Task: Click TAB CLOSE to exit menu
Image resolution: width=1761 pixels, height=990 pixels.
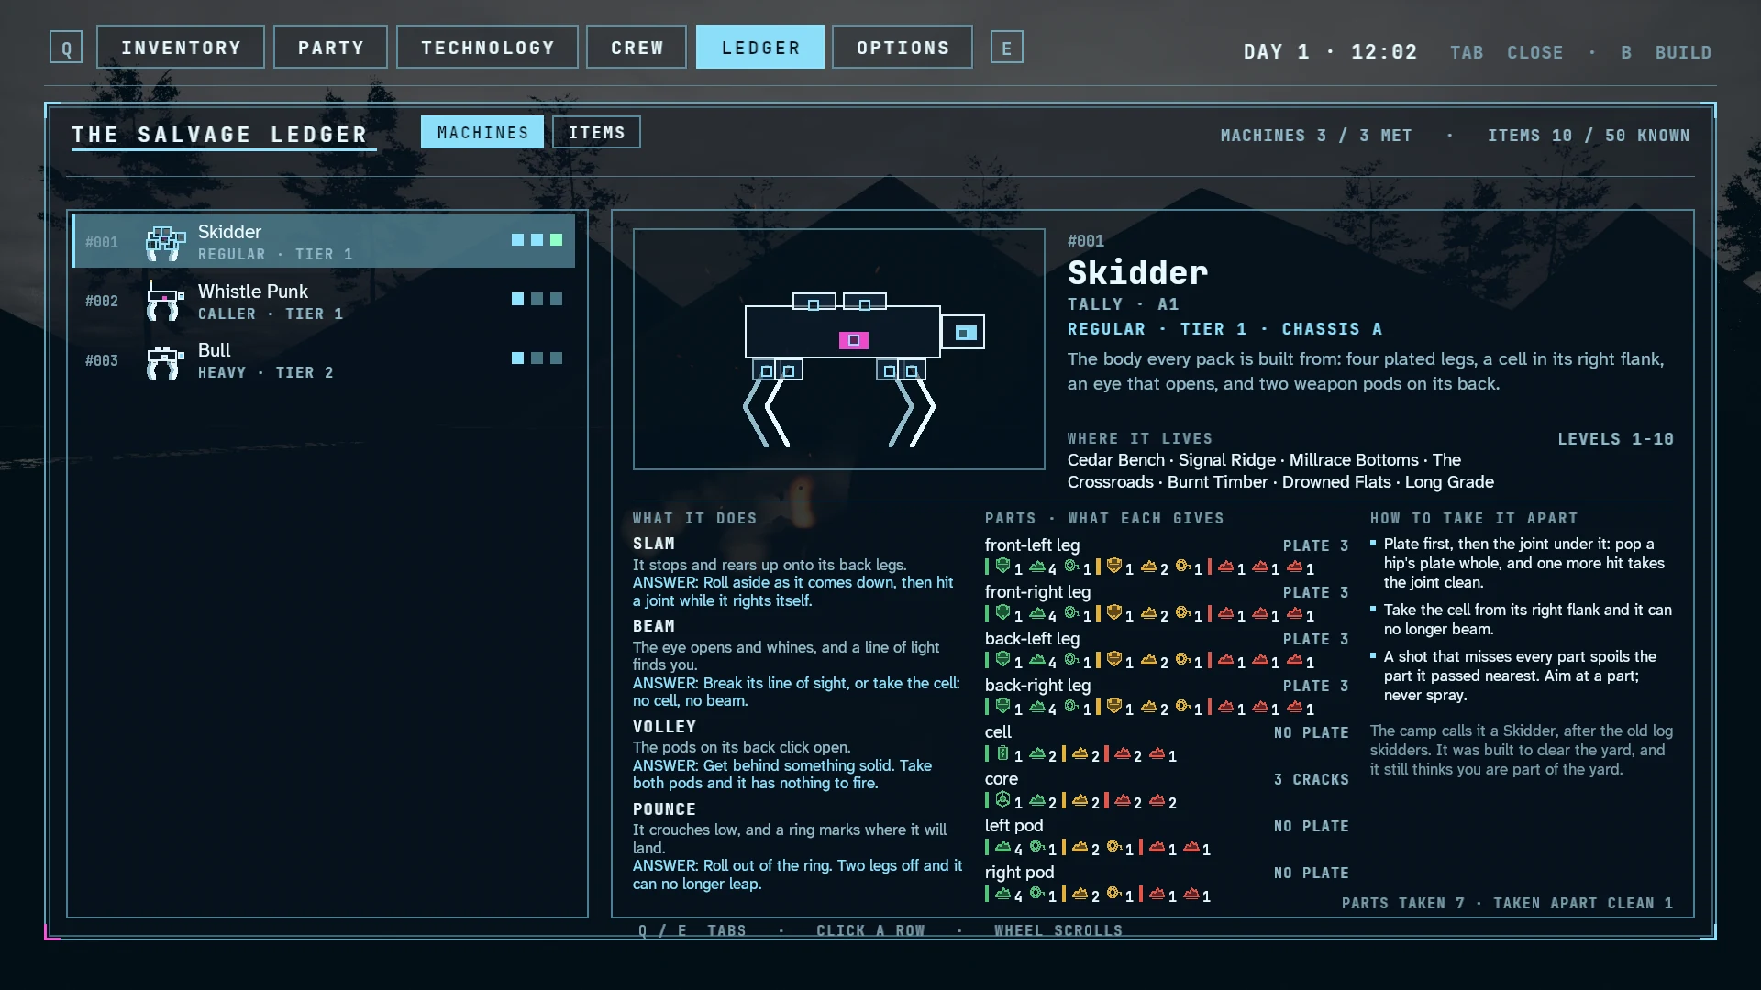Action: [1507, 52]
